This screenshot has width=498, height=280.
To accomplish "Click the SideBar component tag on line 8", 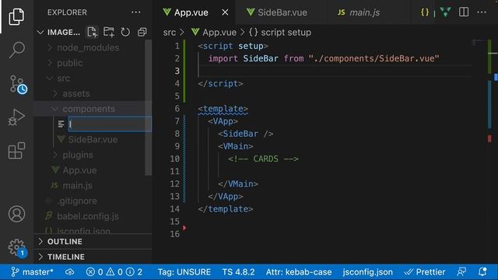I will pos(246,134).
